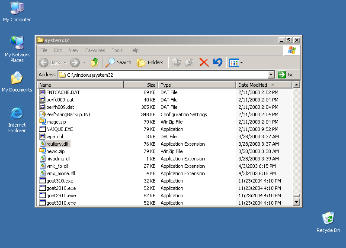Click the 2/11/2003 9:52 PM date
Viewport: 346px width, 248px height.
coord(258,129)
